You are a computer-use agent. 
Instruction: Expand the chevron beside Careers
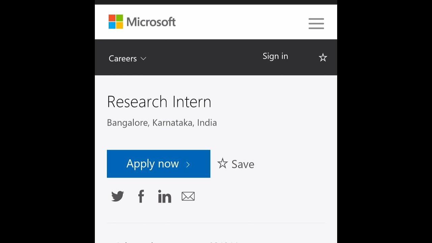click(143, 59)
